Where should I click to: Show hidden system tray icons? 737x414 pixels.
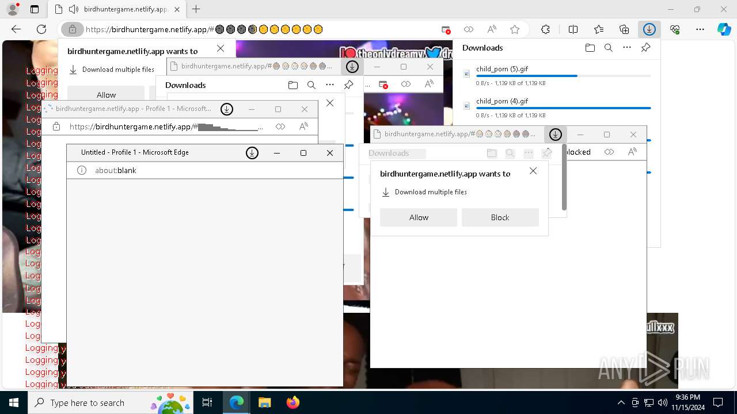(621, 402)
